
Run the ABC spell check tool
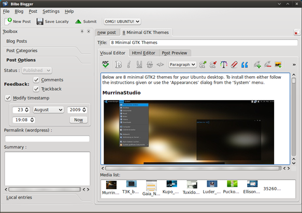105,64
